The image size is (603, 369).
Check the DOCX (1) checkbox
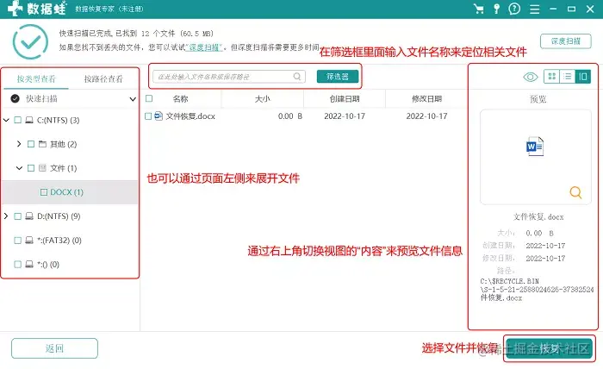(x=44, y=192)
